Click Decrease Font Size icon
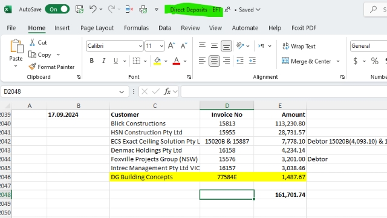The image size is (387, 218). tap(184, 46)
